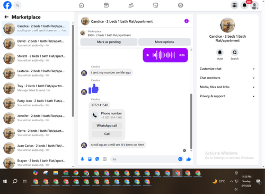The image size is (265, 194).
Task: Click the conversation list scrollbar
Action: click(73, 71)
